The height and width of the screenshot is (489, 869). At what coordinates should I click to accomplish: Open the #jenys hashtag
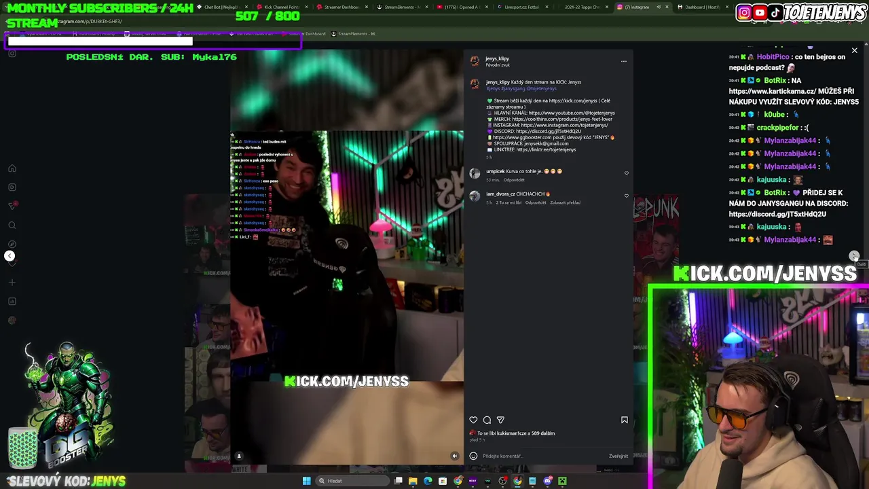493,88
